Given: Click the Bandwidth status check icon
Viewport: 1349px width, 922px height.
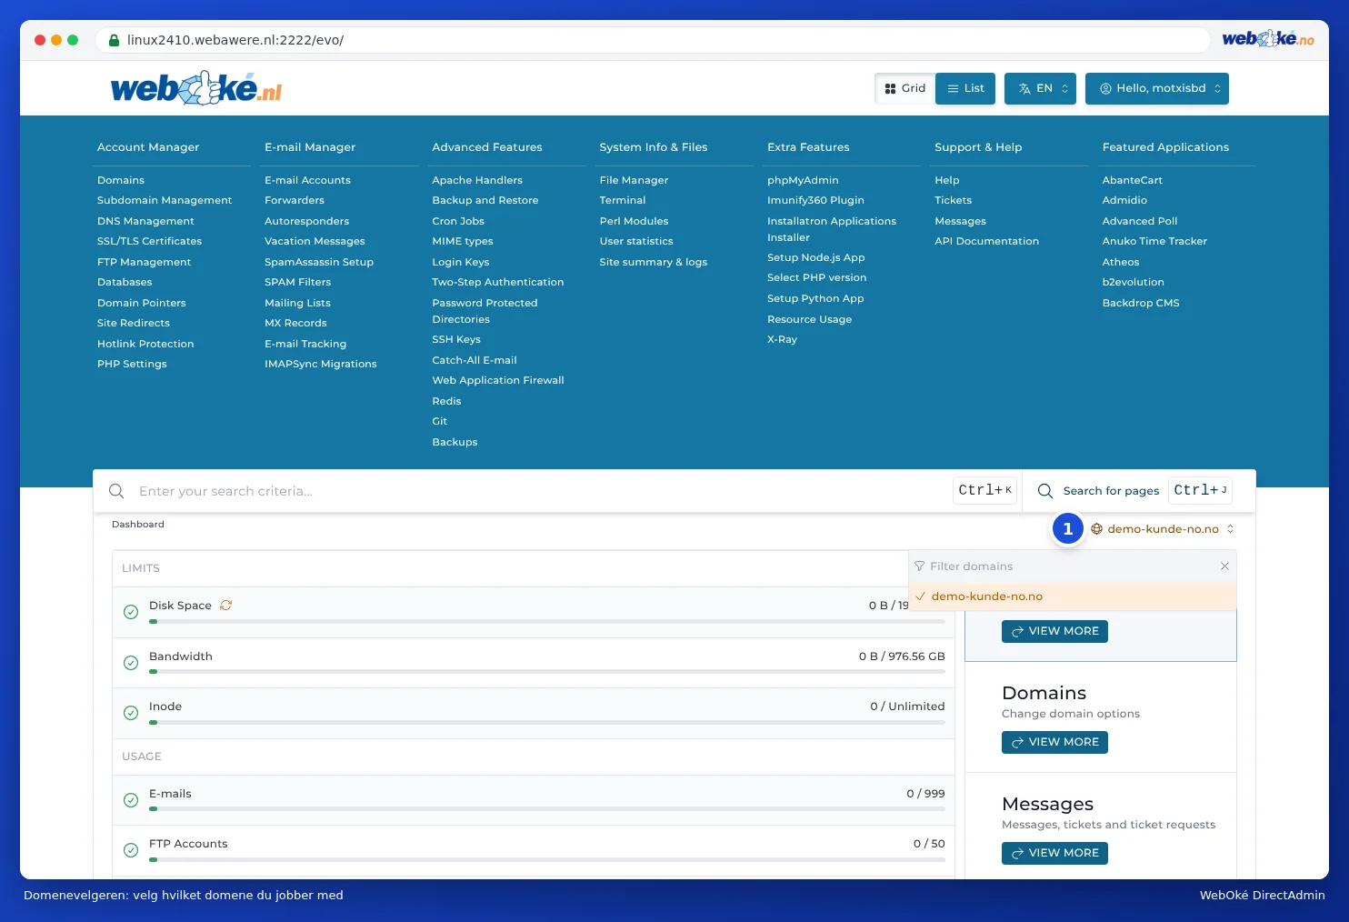Looking at the screenshot, I should tap(131, 663).
